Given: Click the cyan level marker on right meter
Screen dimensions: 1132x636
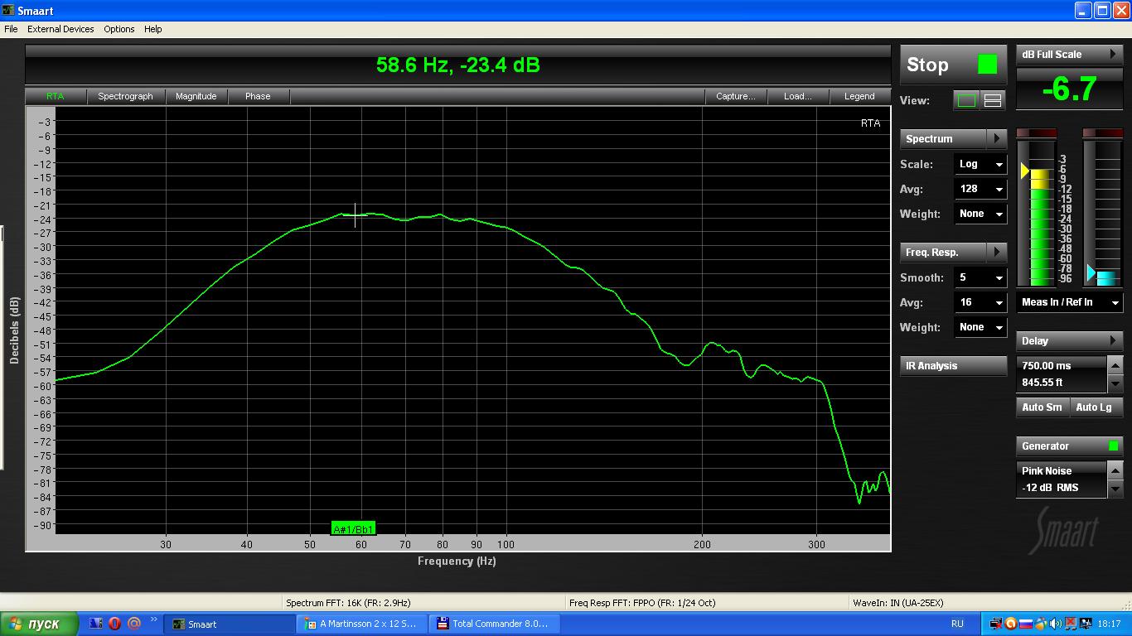Looking at the screenshot, I should (1091, 272).
